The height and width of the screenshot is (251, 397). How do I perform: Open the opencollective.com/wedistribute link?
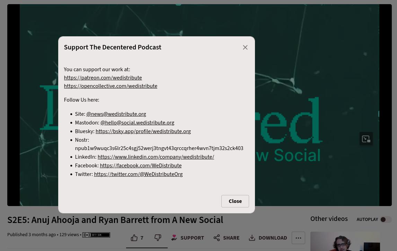[111, 86]
